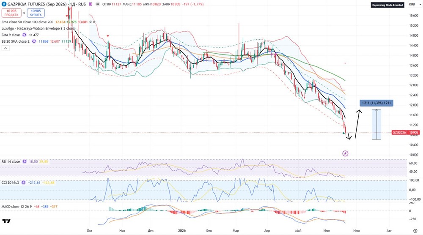Click the purple market status flag icon
The width and height of the screenshot is (423, 235).
[91, 4]
